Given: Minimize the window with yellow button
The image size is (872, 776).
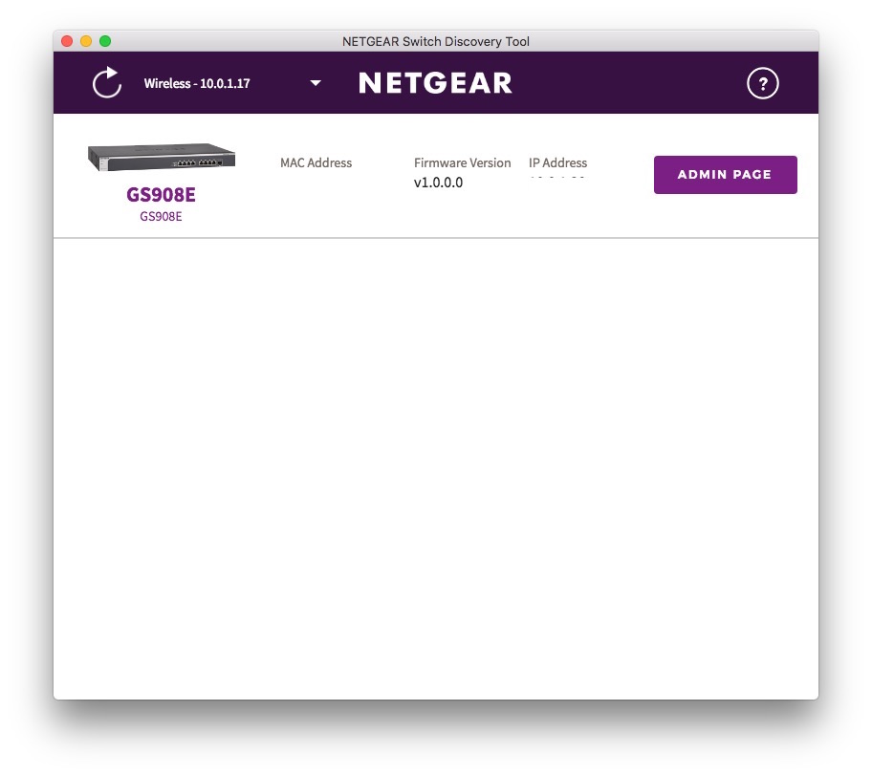Looking at the screenshot, I should (x=86, y=41).
